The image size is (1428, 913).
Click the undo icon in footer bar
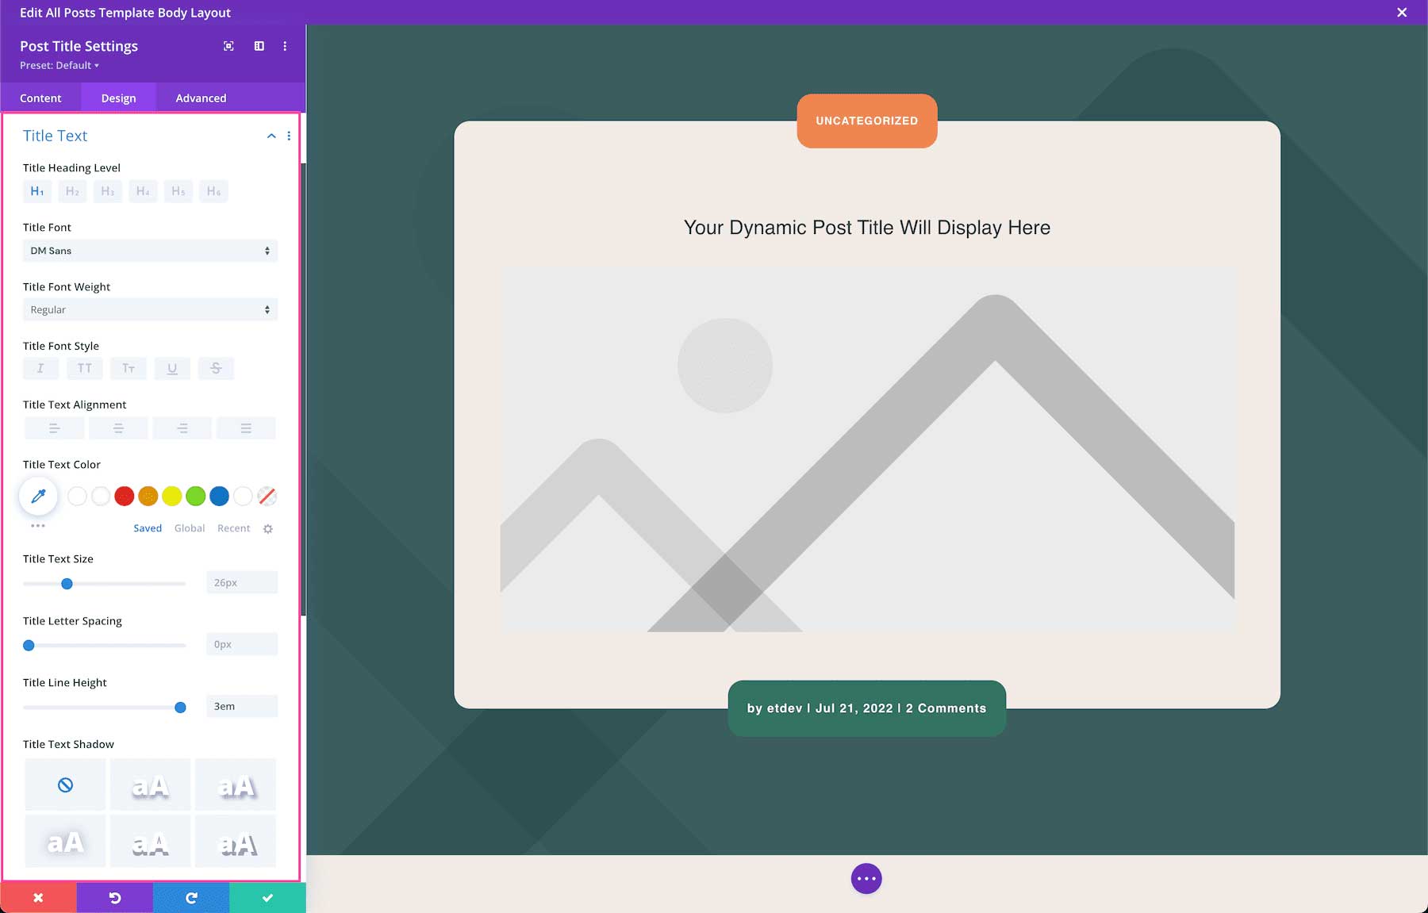coord(114,897)
